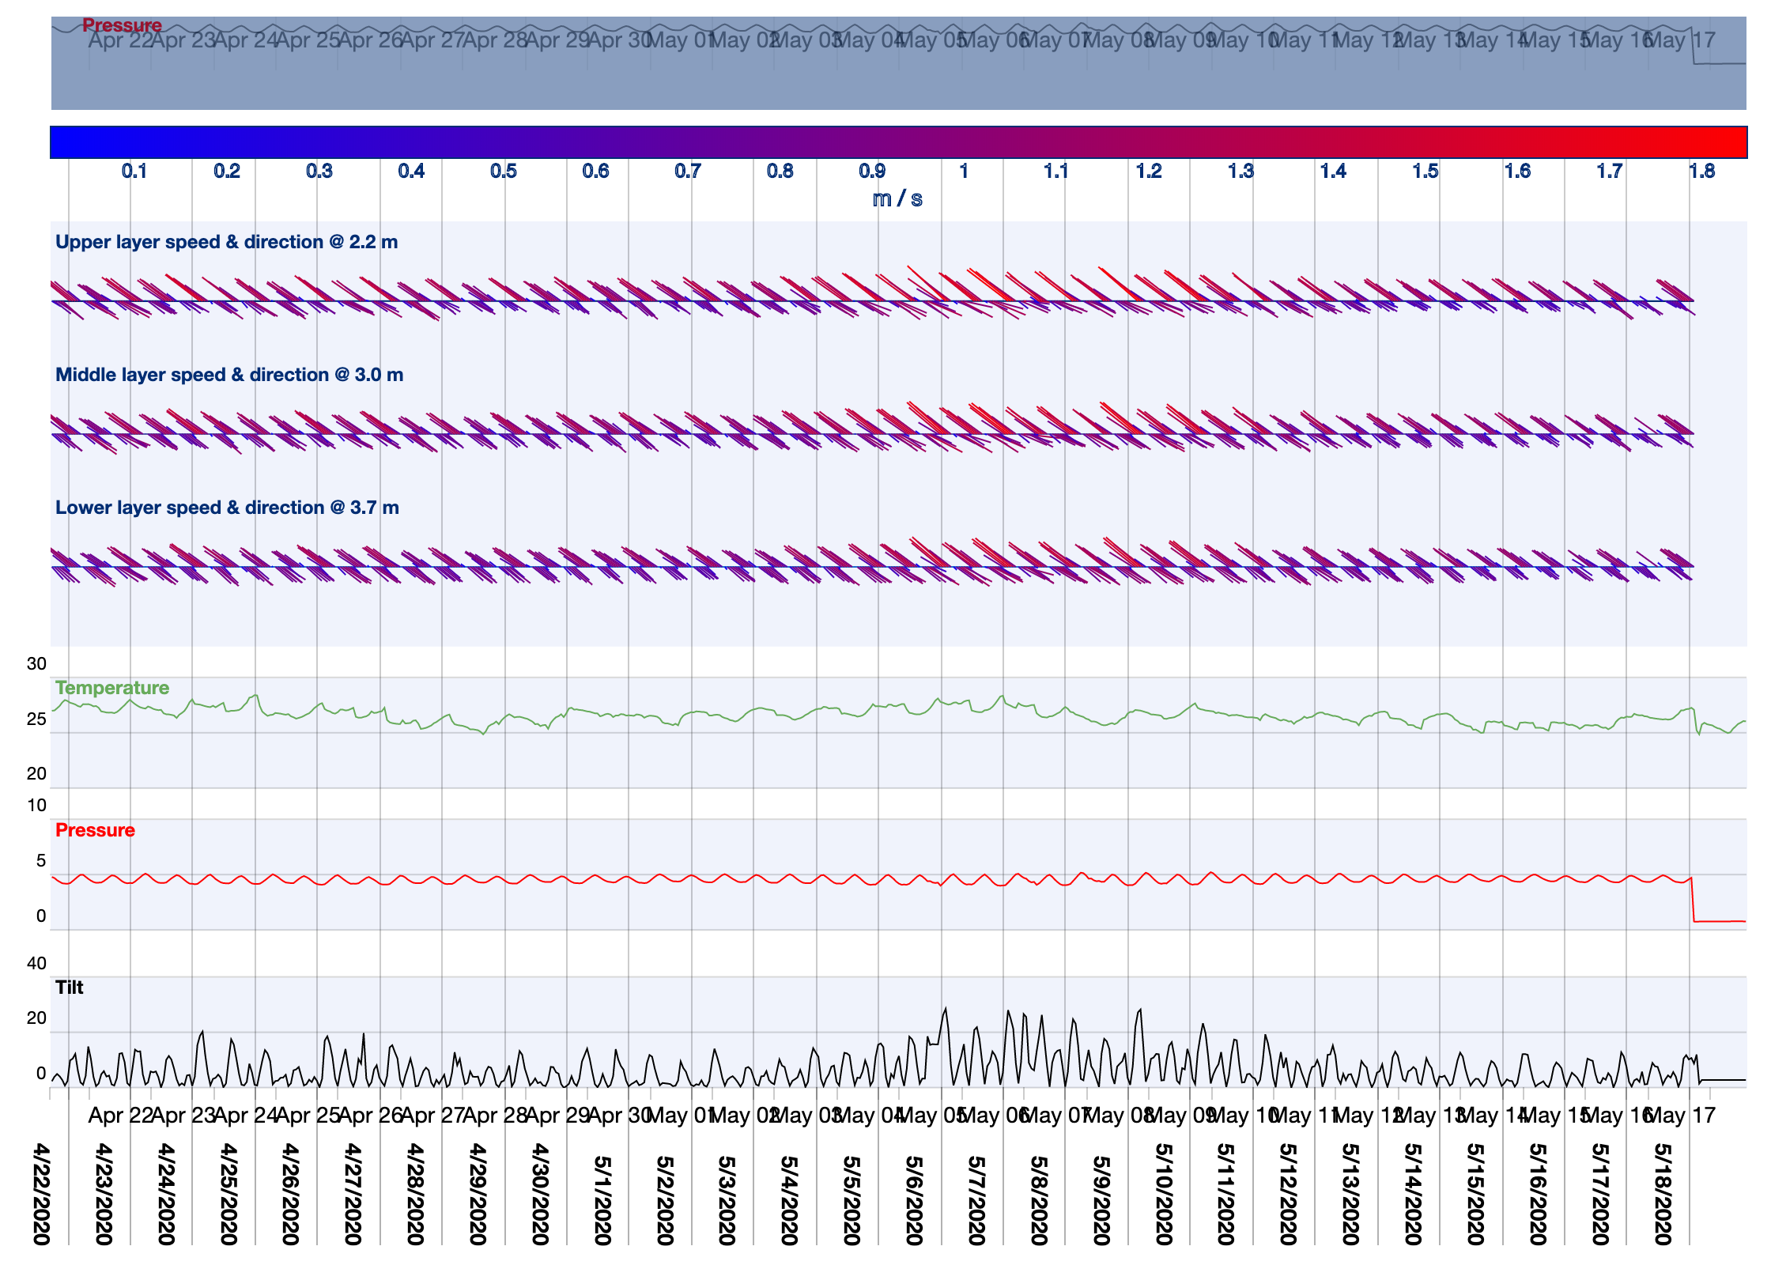The image size is (1771, 1265).
Task: Toggle the Pressure series label
Action: pos(94,830)
